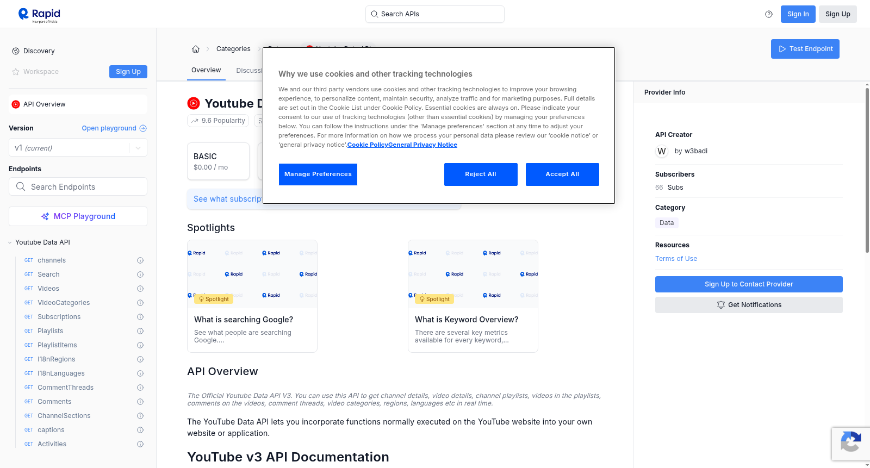Open the Search GET endpoint
Screen dimensions: 870x468
click(x=48, y=274)
